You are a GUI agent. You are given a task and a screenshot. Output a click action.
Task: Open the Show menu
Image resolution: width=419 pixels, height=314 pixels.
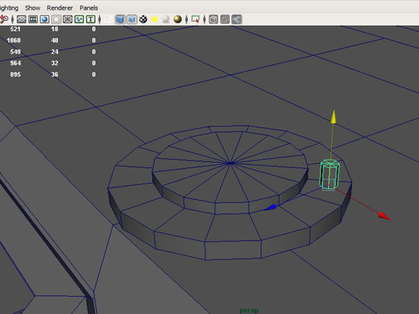(x=33, y=6)
